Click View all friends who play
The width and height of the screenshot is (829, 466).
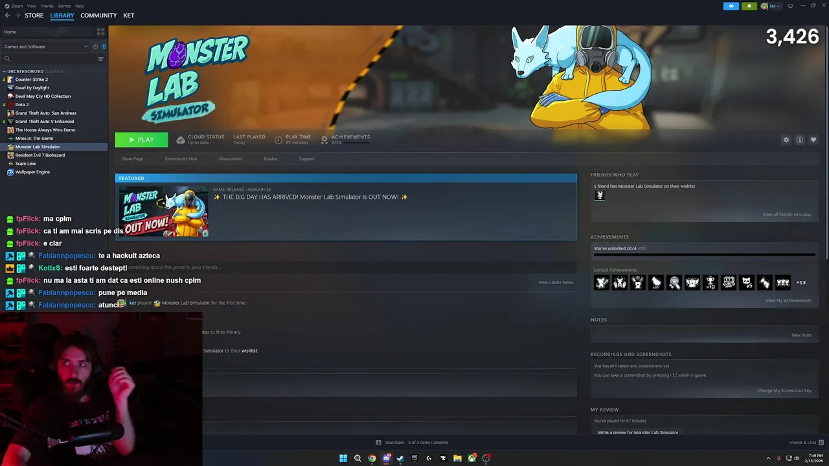tap(787, 214)
